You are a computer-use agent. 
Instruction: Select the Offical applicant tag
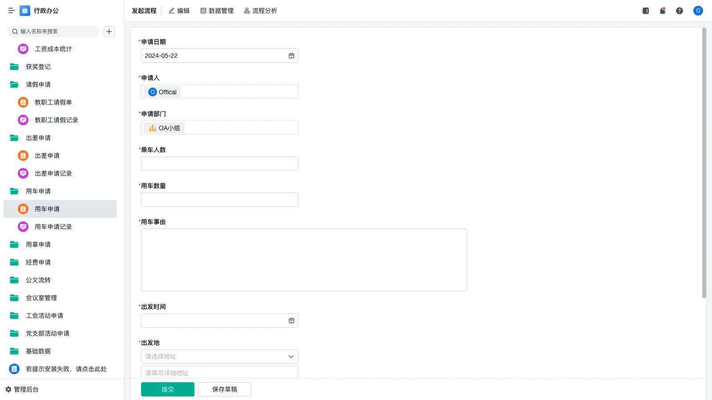(162, 92)
